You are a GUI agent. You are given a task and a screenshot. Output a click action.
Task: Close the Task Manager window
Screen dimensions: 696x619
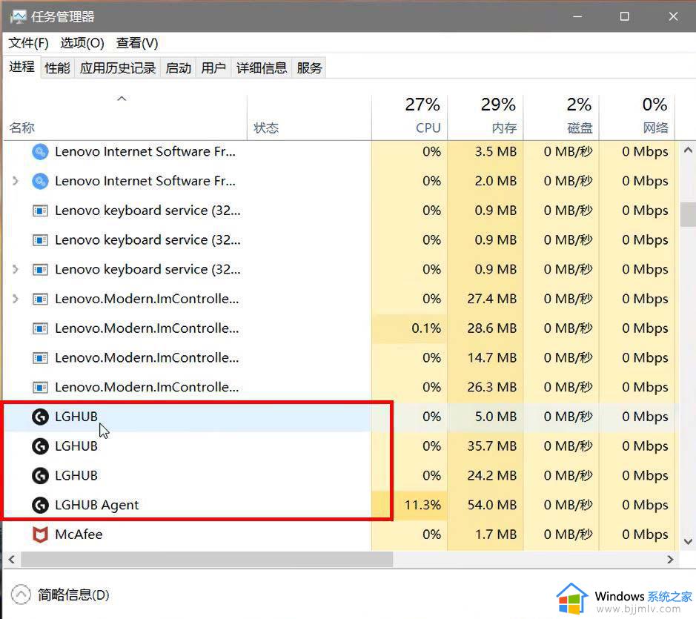click(x=673, y=16)
